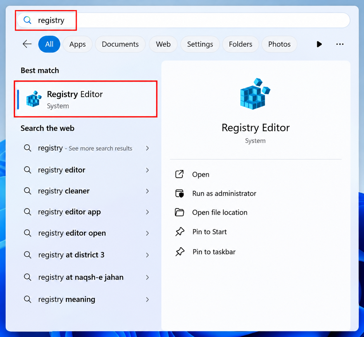Switch to the Documents filter tab
364x337 pixels.
120,44
